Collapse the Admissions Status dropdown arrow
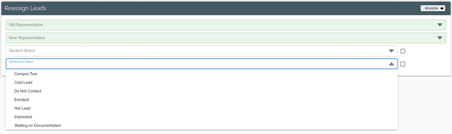The width and height of the screenshot is (452, 134). click(391, 64)
